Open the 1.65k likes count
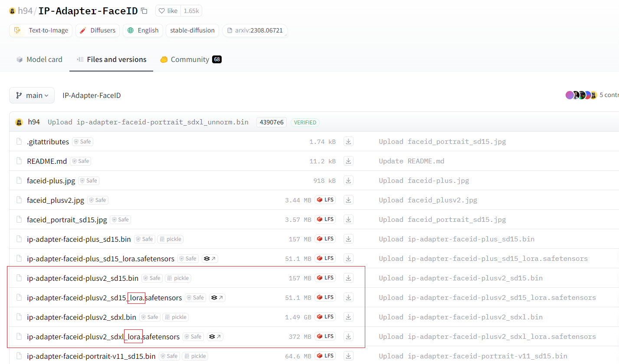619x364 pixels. 191,11
